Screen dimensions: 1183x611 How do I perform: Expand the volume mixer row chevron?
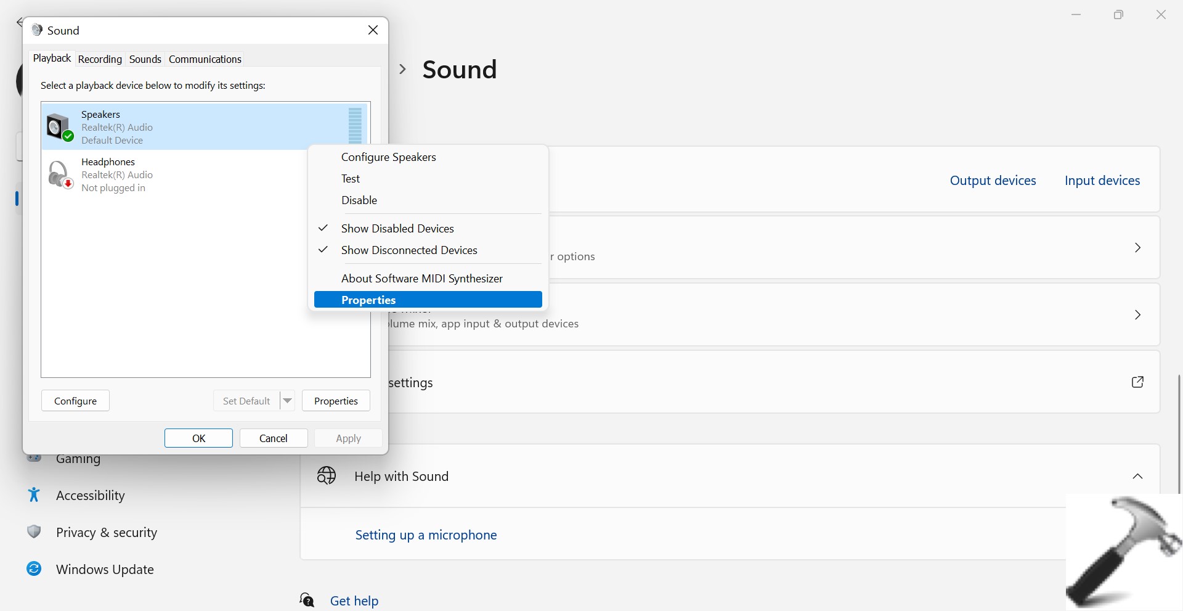tap(1137, 315)
